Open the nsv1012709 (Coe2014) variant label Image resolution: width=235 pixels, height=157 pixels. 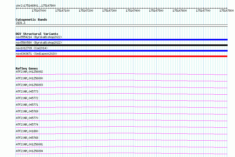32,48
